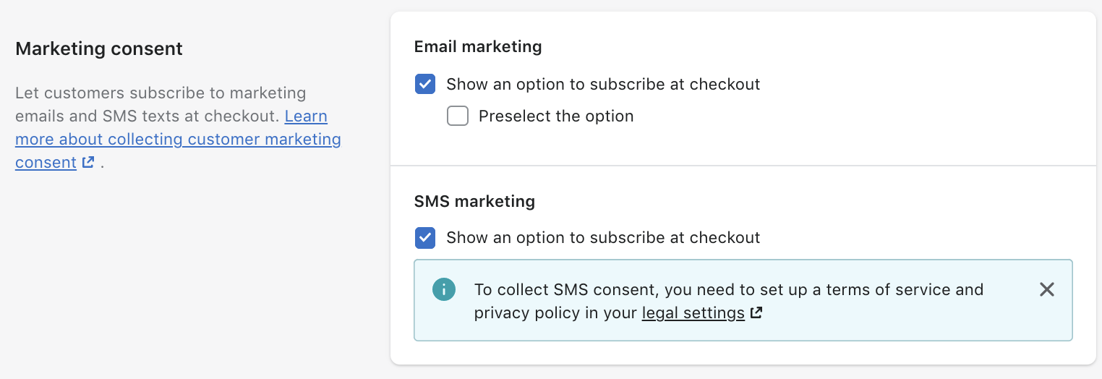The width and height of the screenshot is (1102, 379).
Task: Click external-link icon beside legal settings
Action: coord(756,313)
